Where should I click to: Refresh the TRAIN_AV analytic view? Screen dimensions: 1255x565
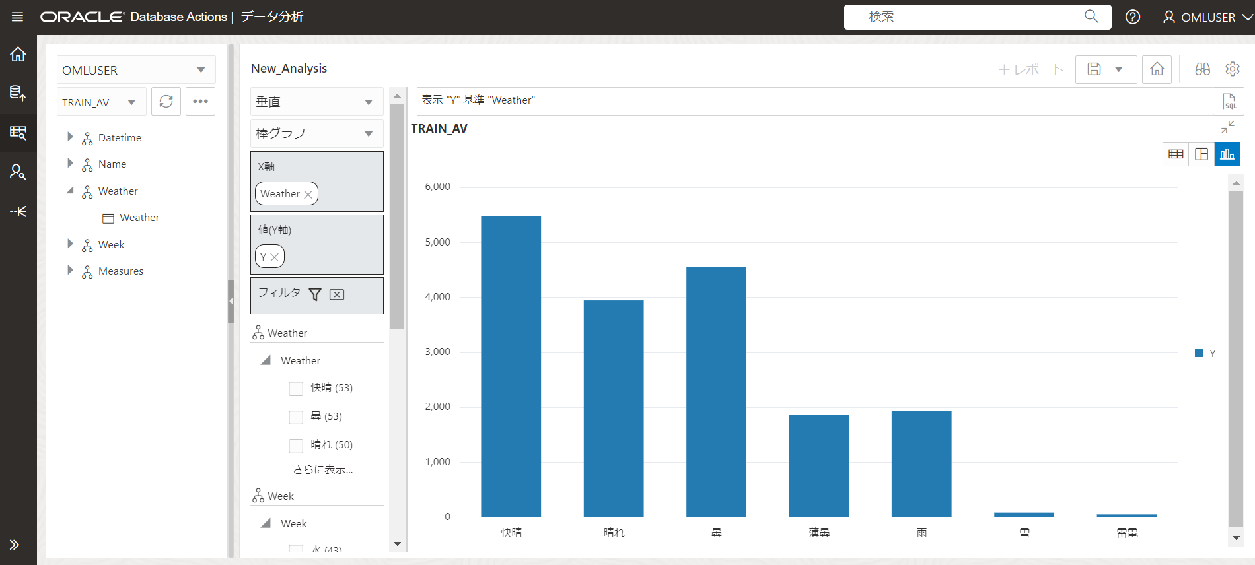tap(166, 102)
